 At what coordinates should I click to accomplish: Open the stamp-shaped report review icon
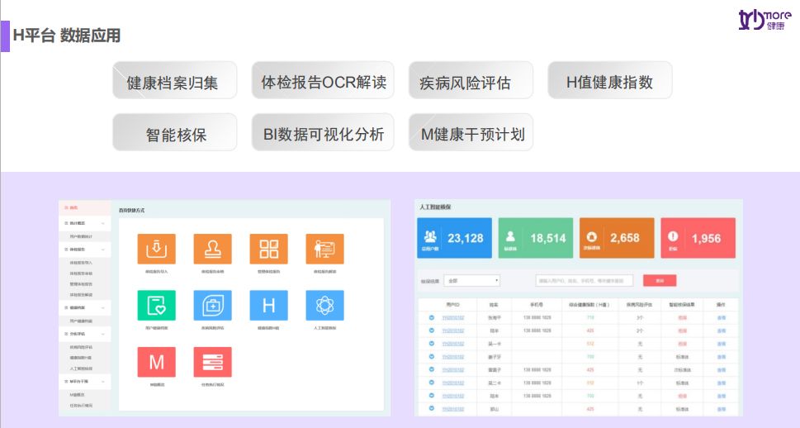pos(212,249)
